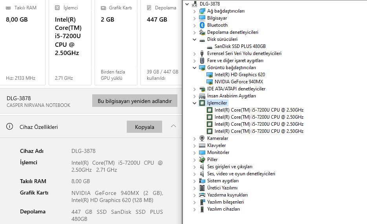Image resolution: width=367 pixels, height=224 pixels.
Task: Click the İşlemciler processor category icon
Action: coord(202,103)
